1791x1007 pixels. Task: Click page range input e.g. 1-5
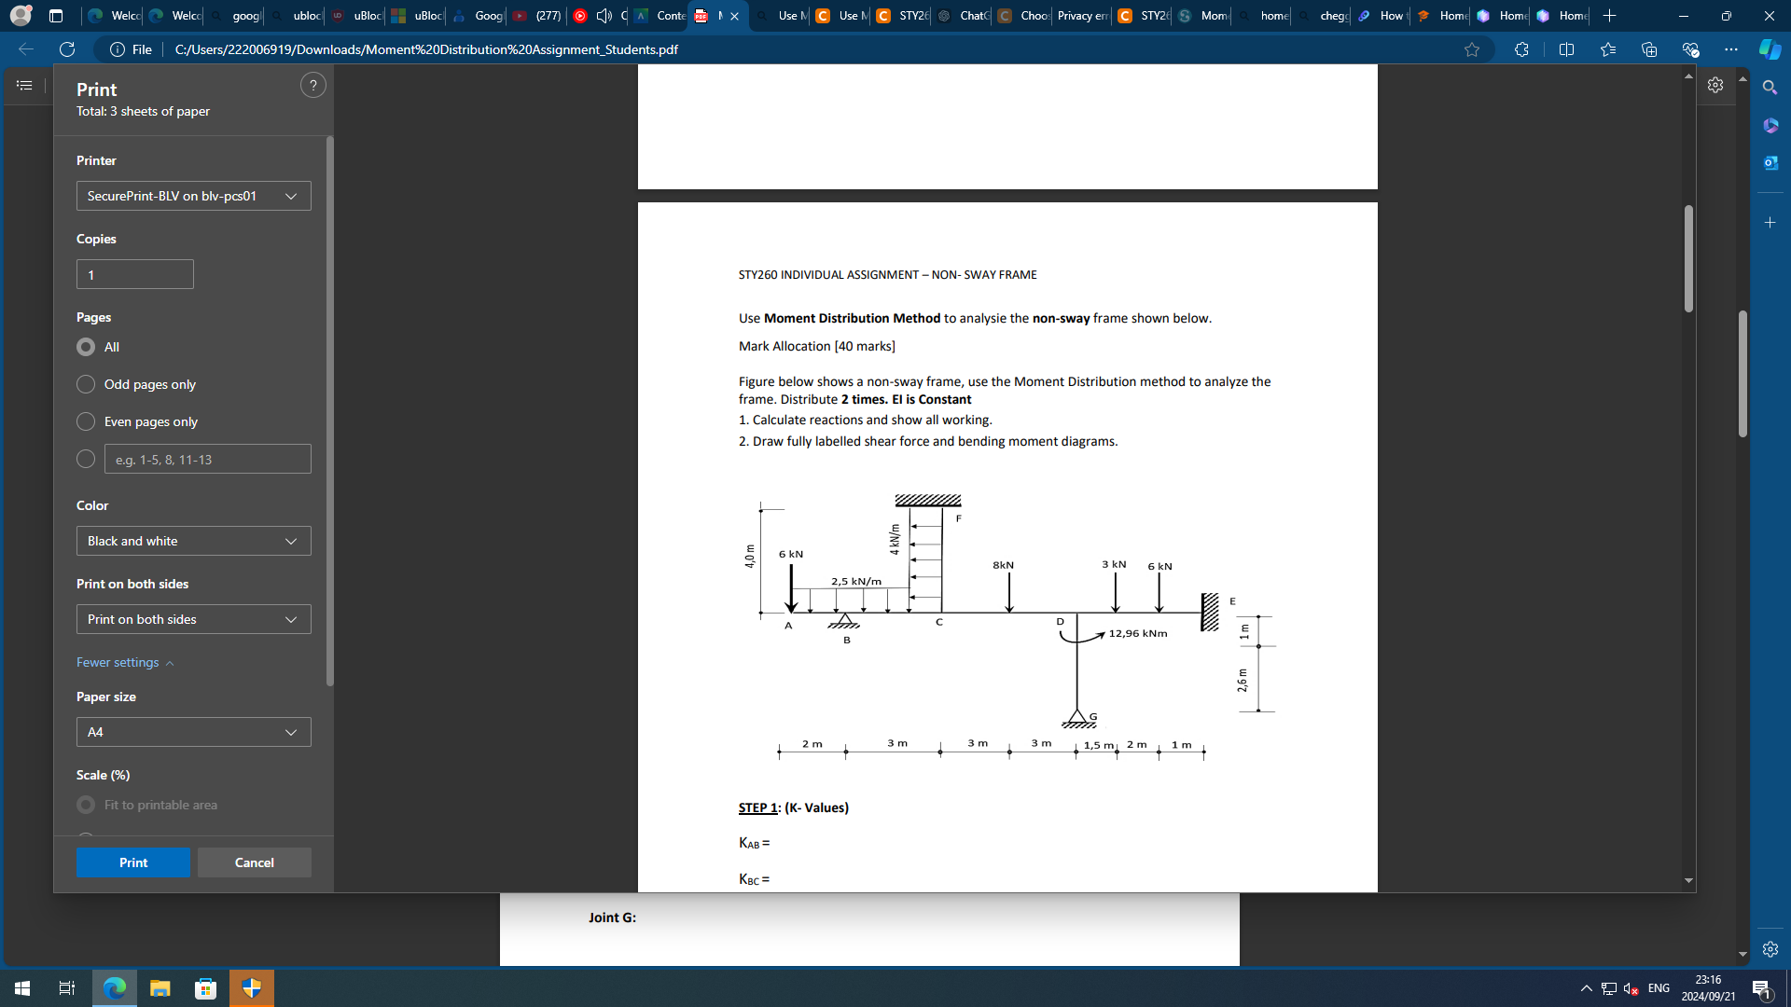pos(208,459)
